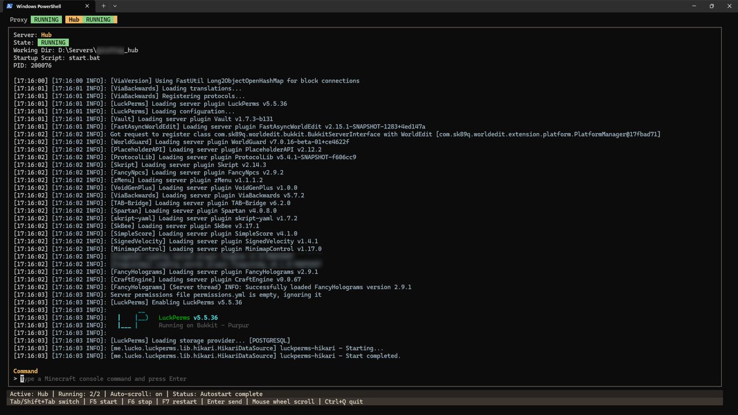This screenshot has height=415, width=738.
Task: Click the SimpleScore v4.1.0 log line
Action: pyautogui.click(x=156, y=234)
